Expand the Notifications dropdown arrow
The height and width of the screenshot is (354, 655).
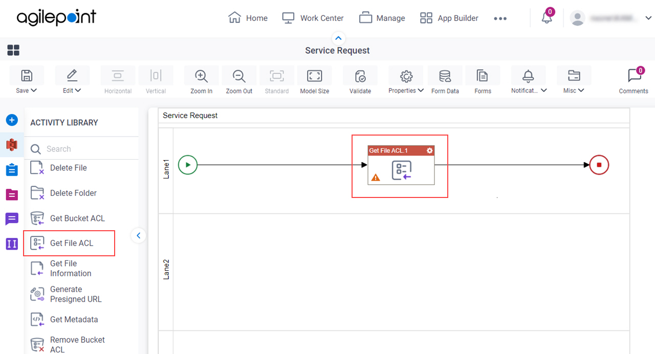543,91
